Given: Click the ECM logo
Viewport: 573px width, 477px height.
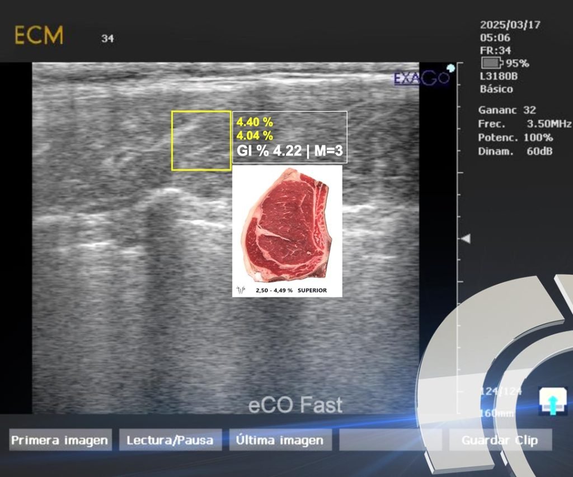Looking at the screenshot, I should (x=39, y=35).
